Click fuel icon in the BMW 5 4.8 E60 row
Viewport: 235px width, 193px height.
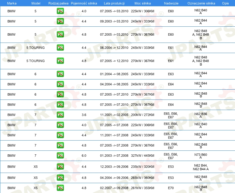coord(60,34)
